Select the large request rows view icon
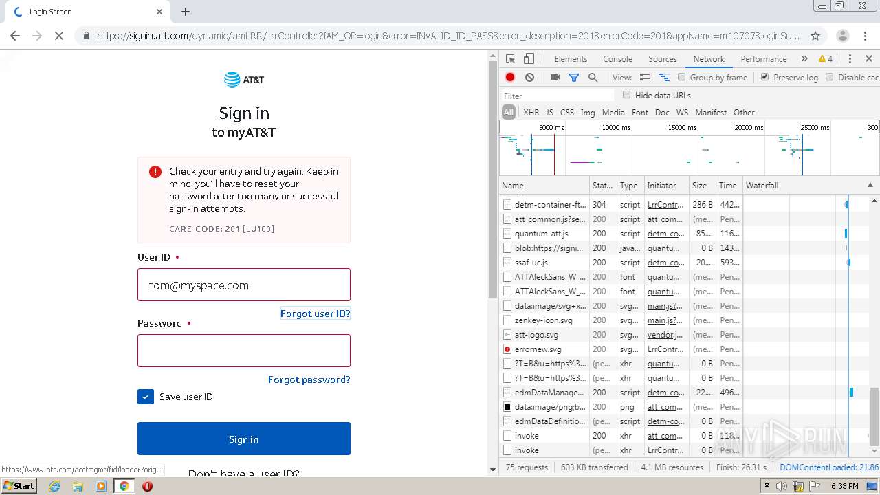Image resolution: width=880 pixels, height=495 pixels. click(x=645, y=78)
